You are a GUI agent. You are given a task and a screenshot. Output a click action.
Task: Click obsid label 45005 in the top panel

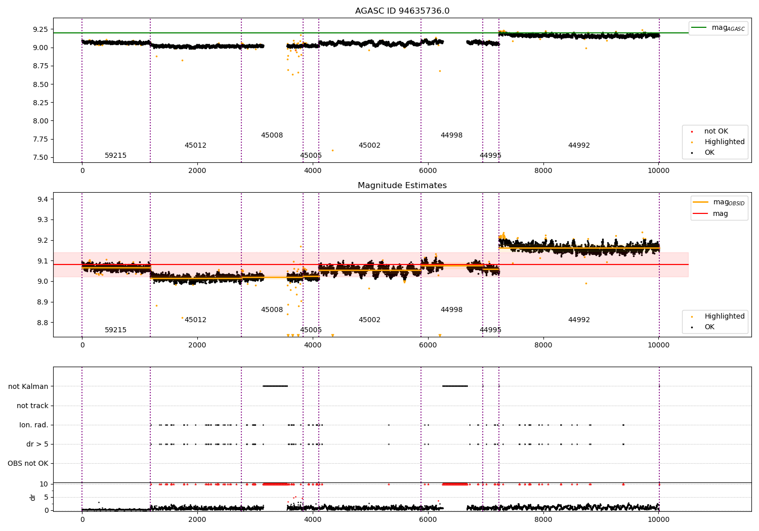pyautogui.click(x=311, y=156)
